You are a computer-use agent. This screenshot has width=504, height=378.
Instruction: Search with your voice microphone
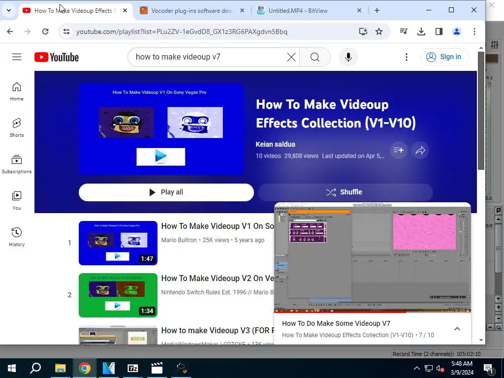click(348, 57)
